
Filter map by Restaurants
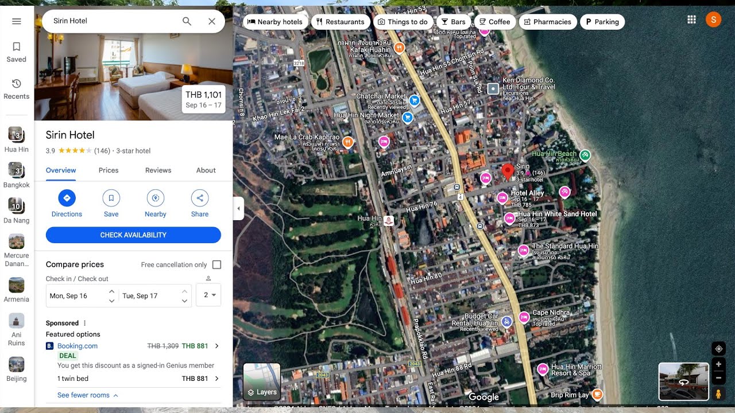(x=341, y=22)
